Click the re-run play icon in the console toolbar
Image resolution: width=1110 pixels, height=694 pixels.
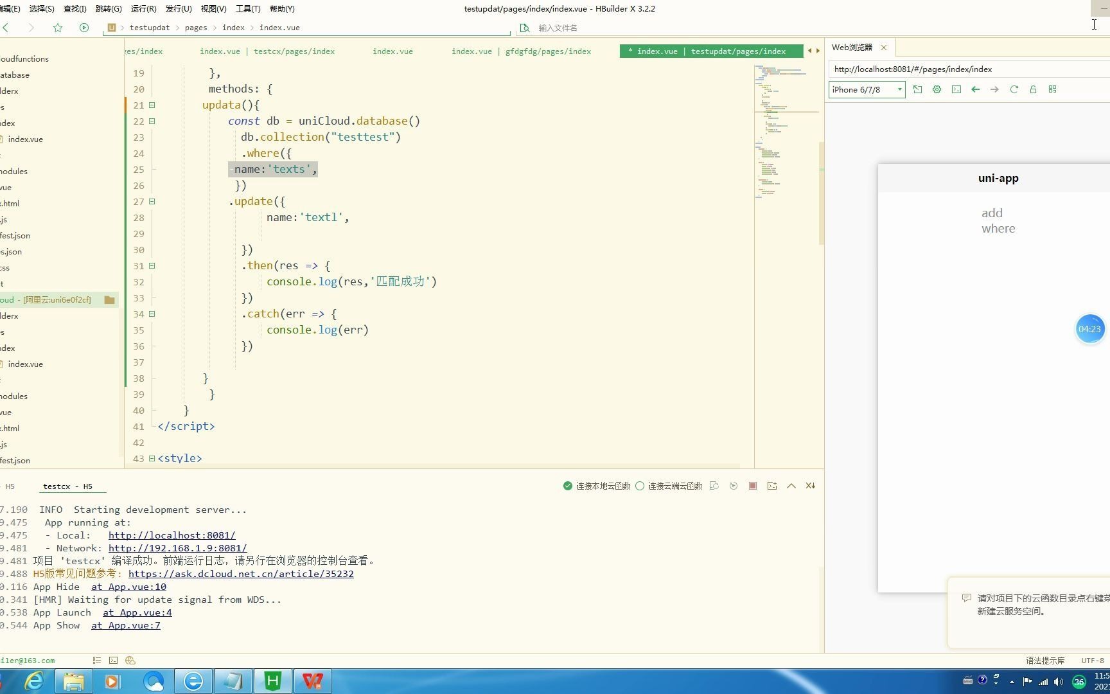(734, 486)
